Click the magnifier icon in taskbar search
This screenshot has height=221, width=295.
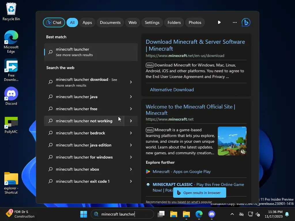96,214
